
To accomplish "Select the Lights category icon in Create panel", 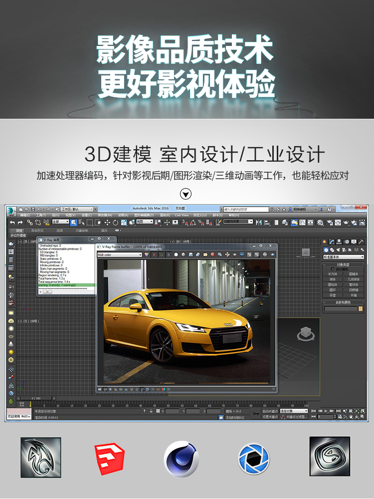I will click(338, 250).
